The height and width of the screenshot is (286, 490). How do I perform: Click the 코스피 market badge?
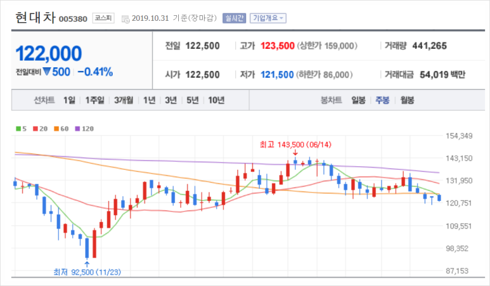tap(103, 18)
